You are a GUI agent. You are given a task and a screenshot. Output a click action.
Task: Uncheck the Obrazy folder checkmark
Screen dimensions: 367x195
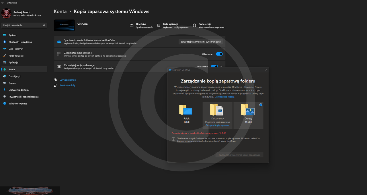(x=261, y=105)
